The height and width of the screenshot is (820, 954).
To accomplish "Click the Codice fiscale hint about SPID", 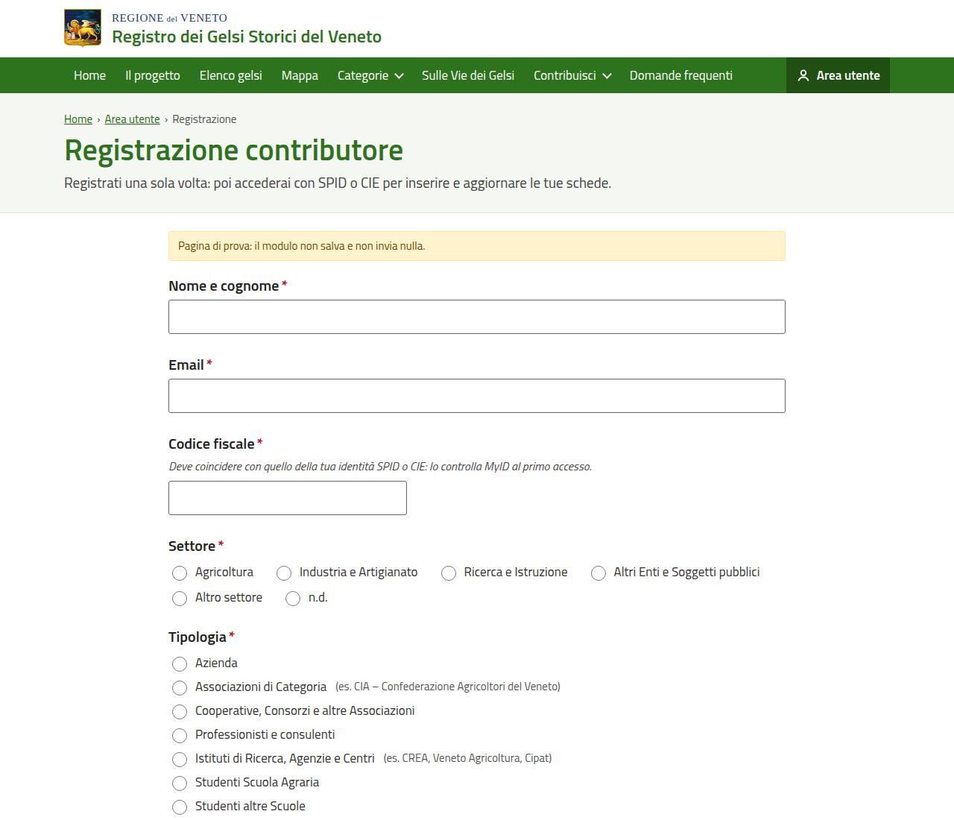I will (x=380, y=467).
